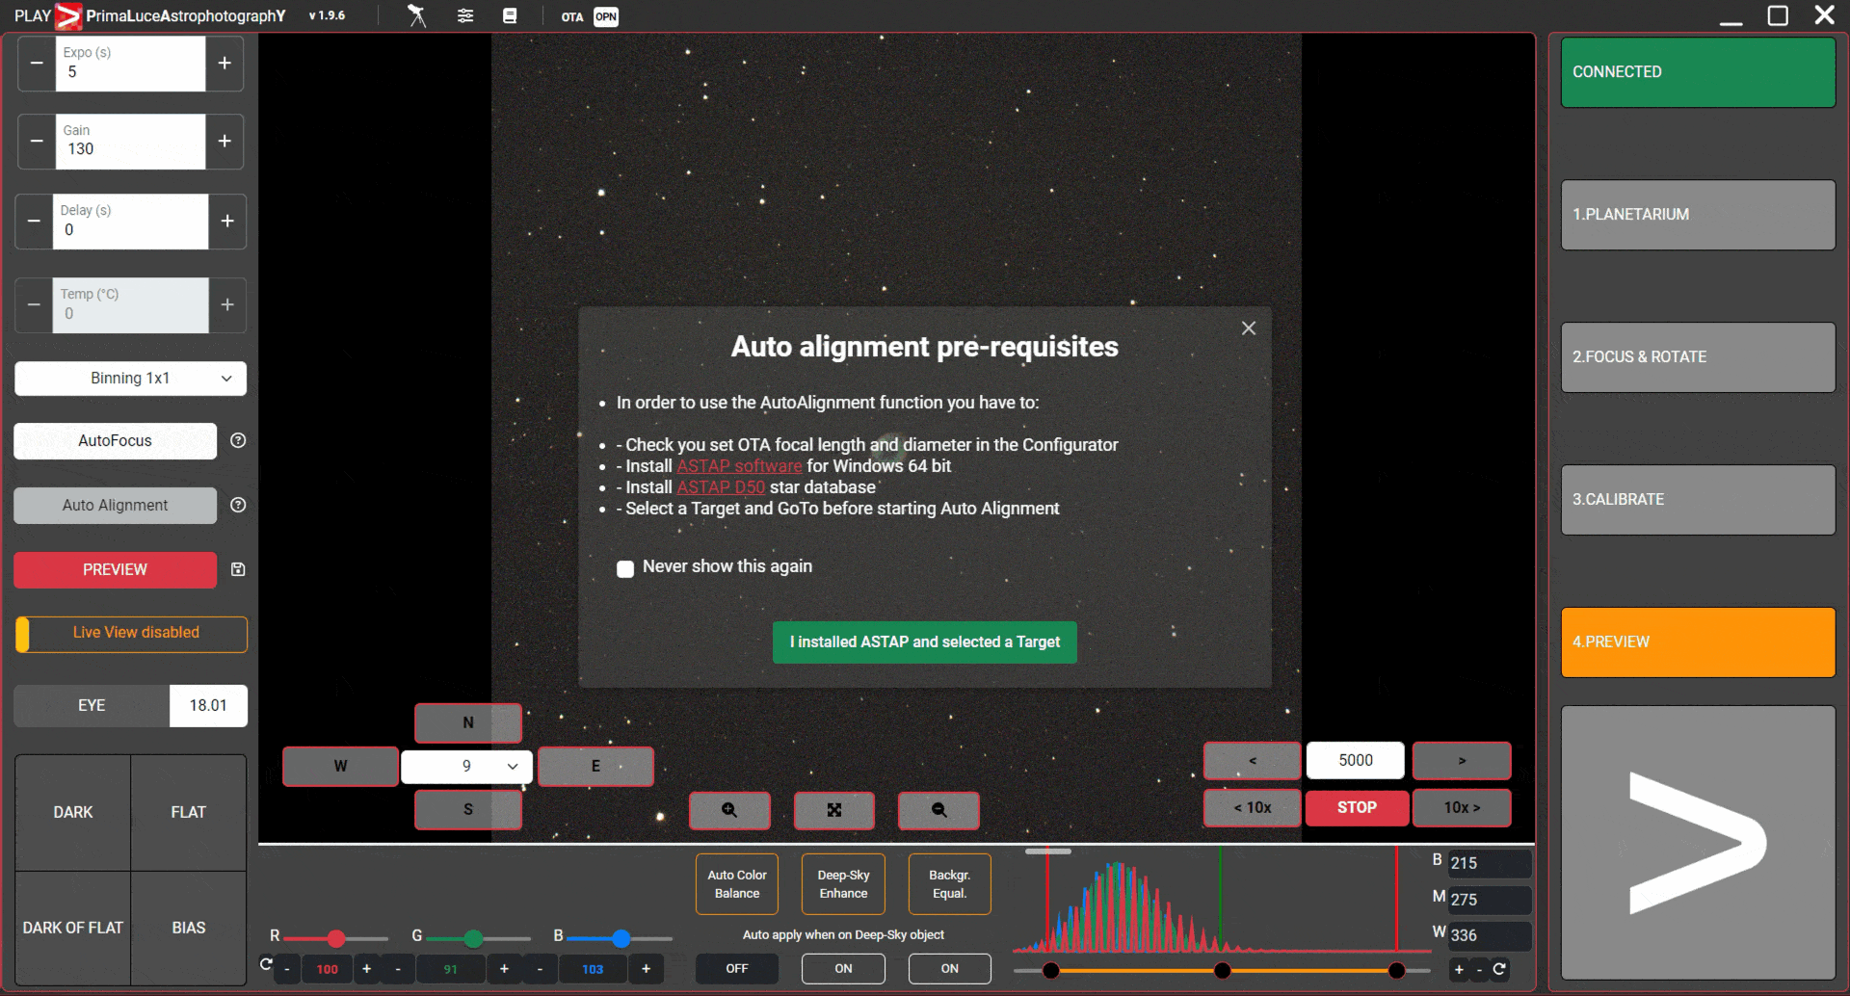Close the Auto alignment pre-requisites dialog
The image size is (1850, 996).
(1249, 328)
